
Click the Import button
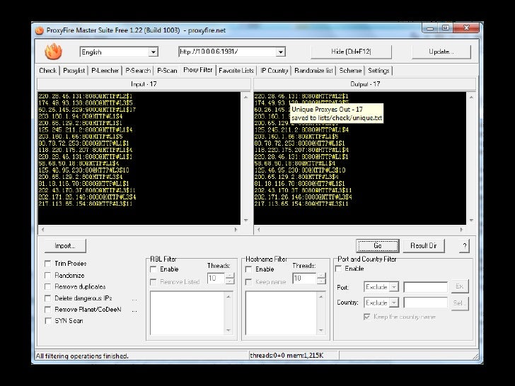(x=65, y=246)
